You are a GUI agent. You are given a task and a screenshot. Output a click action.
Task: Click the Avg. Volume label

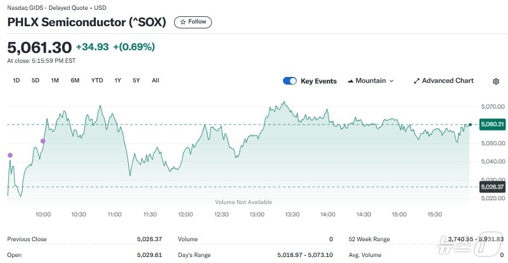coord(365,255)
